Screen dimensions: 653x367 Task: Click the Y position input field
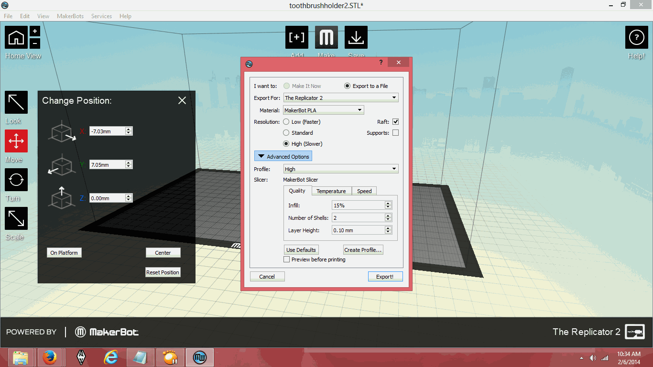click(x=108, y=164)
